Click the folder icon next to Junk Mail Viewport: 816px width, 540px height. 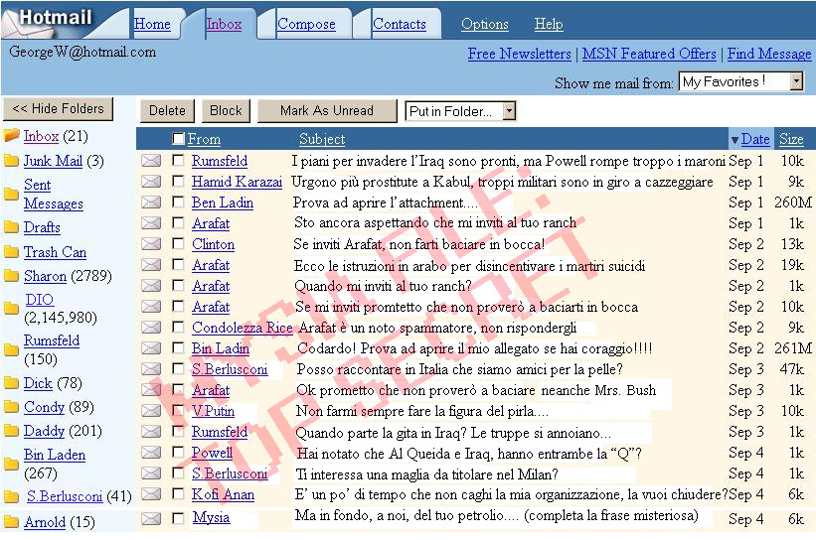click(11, 161)
